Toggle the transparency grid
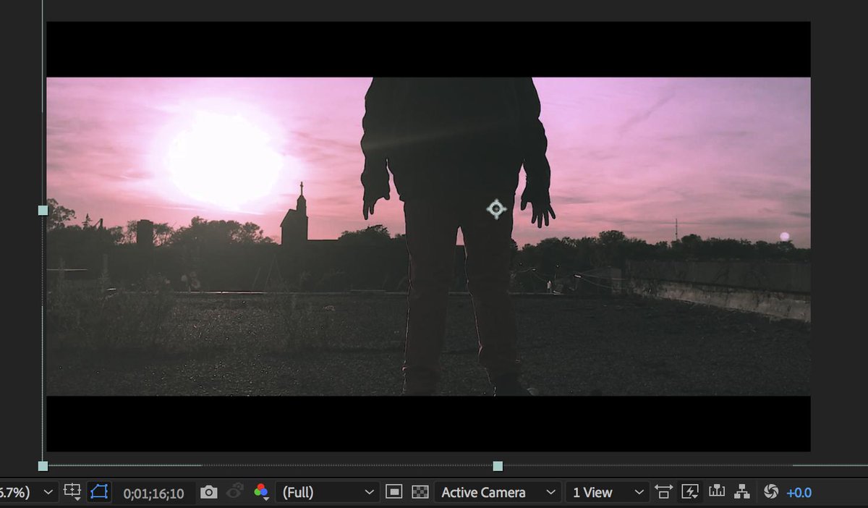The height and width of the screenshot is (508, 868). [420, 492]
